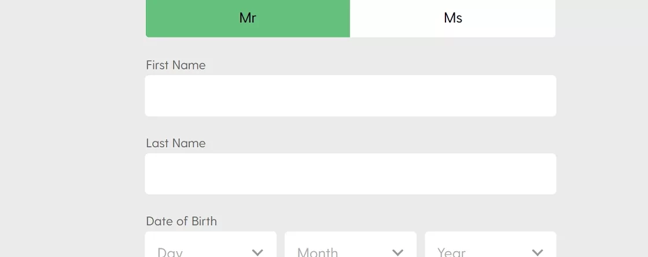Select the green Mr title option
Viewport: 648px width, 257px height.
pyautogui.click(x=248, y=18)
